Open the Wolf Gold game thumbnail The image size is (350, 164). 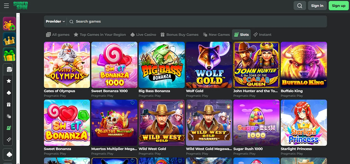coord(209,65)
